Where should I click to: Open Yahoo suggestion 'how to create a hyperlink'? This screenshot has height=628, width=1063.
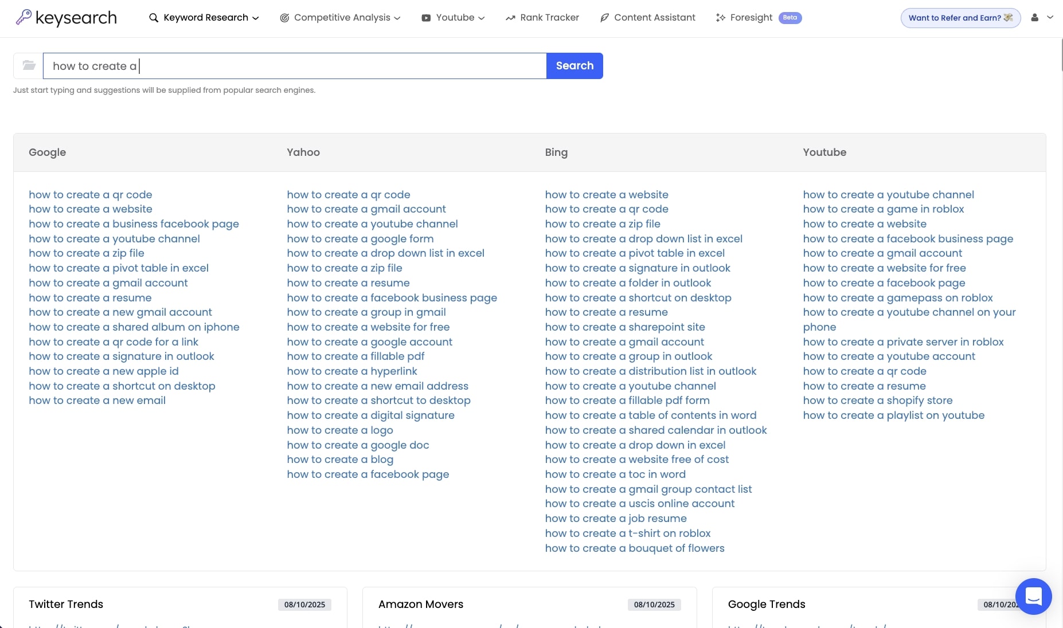point(352,371)
